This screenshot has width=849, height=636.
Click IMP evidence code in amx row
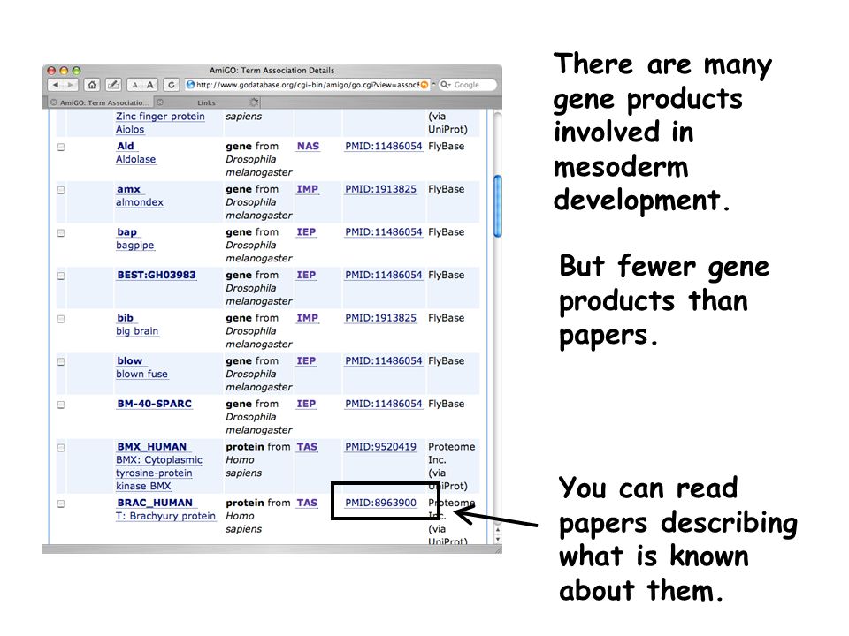(308, 189)
